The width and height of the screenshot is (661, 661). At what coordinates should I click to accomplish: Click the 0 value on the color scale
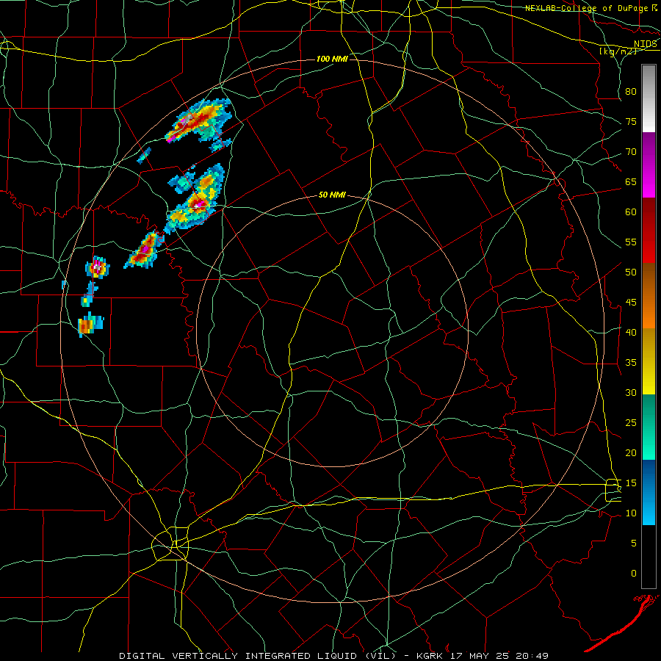(x=634, y=574)
